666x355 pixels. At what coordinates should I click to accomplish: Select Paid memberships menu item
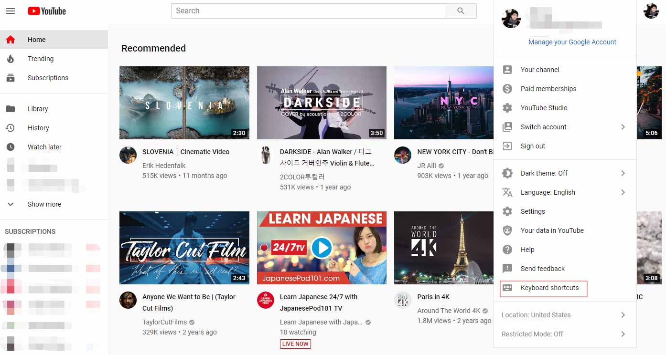click(565, 89)
